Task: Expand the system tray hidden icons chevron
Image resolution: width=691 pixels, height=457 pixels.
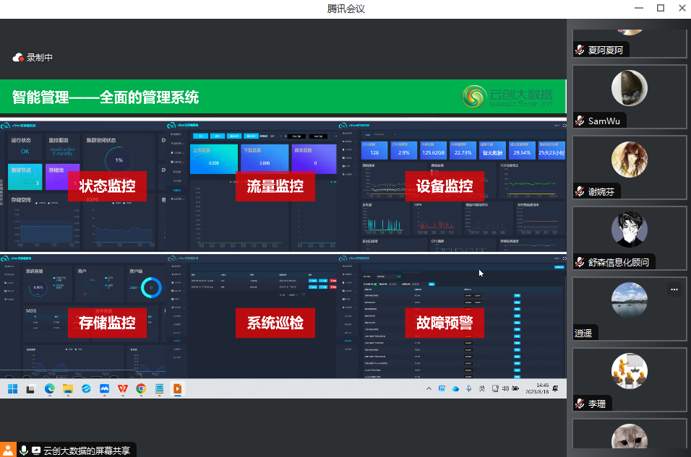Action: tap(429, 389)
